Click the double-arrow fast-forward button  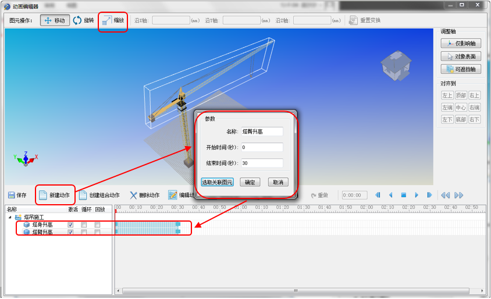pos(459,195)
